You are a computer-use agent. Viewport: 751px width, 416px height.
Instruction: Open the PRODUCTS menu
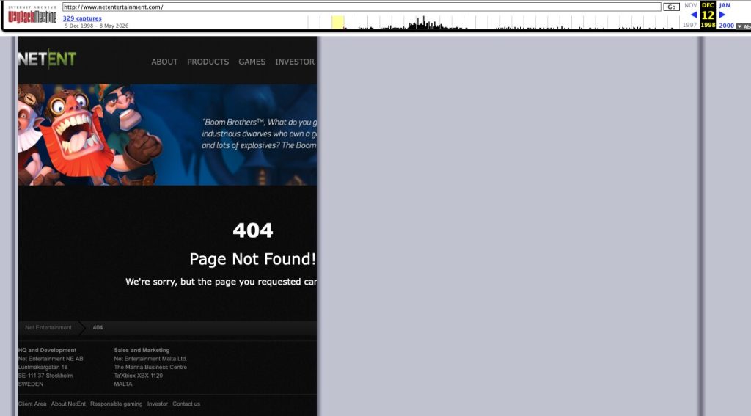pyautogui.click(x=208, y=62)
